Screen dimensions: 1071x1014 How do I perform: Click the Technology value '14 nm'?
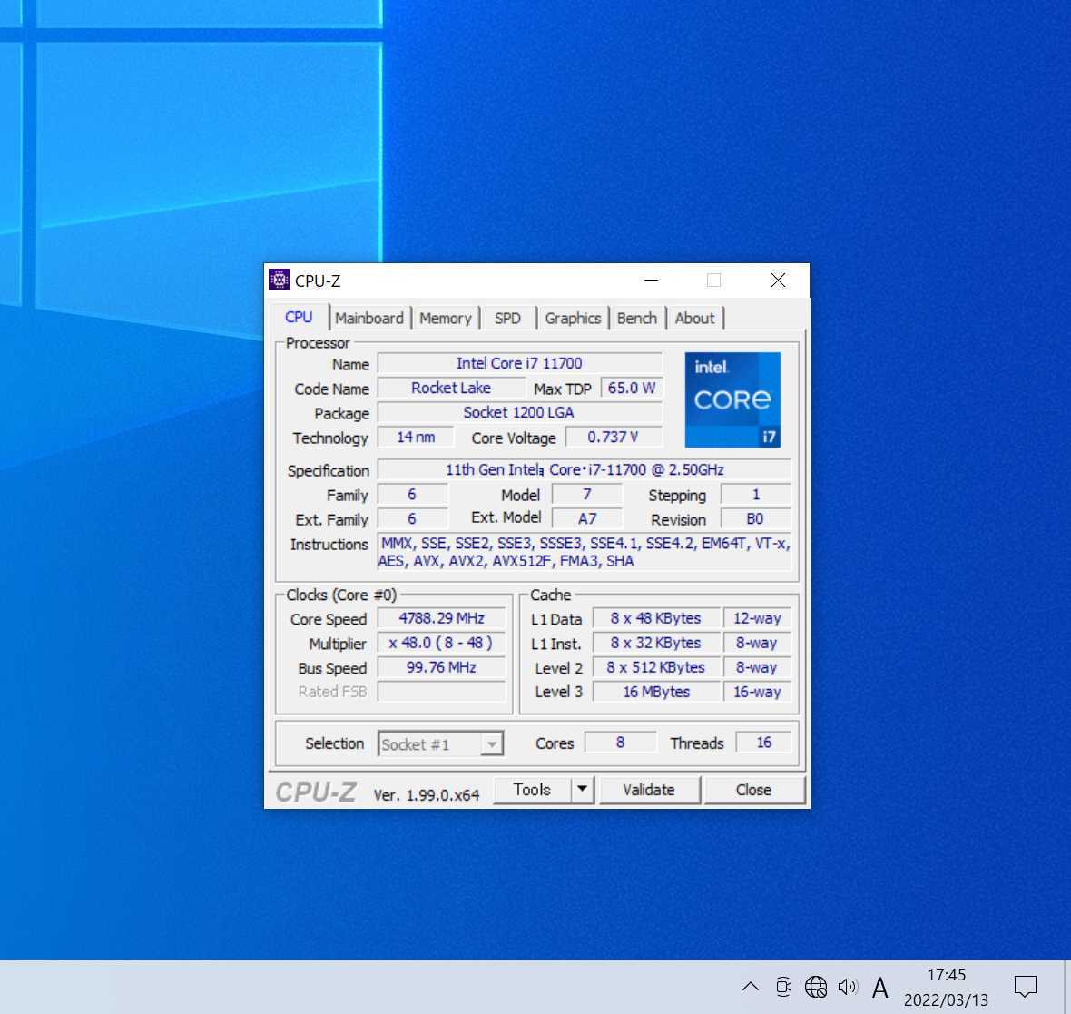point(416,438)
